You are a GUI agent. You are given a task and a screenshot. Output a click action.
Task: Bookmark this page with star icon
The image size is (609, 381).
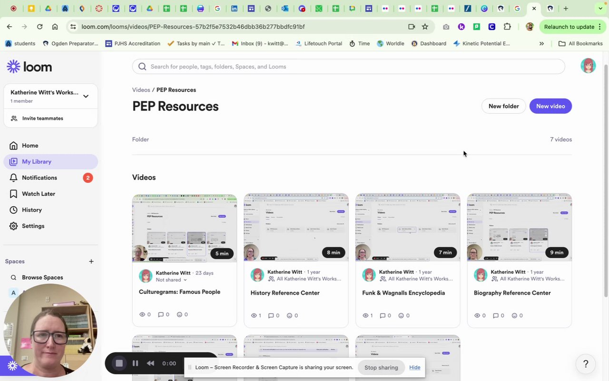(425, 27)
